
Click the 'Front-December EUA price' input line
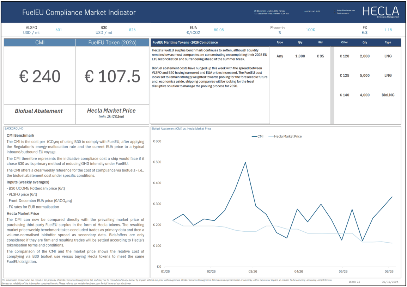(40, 201)
